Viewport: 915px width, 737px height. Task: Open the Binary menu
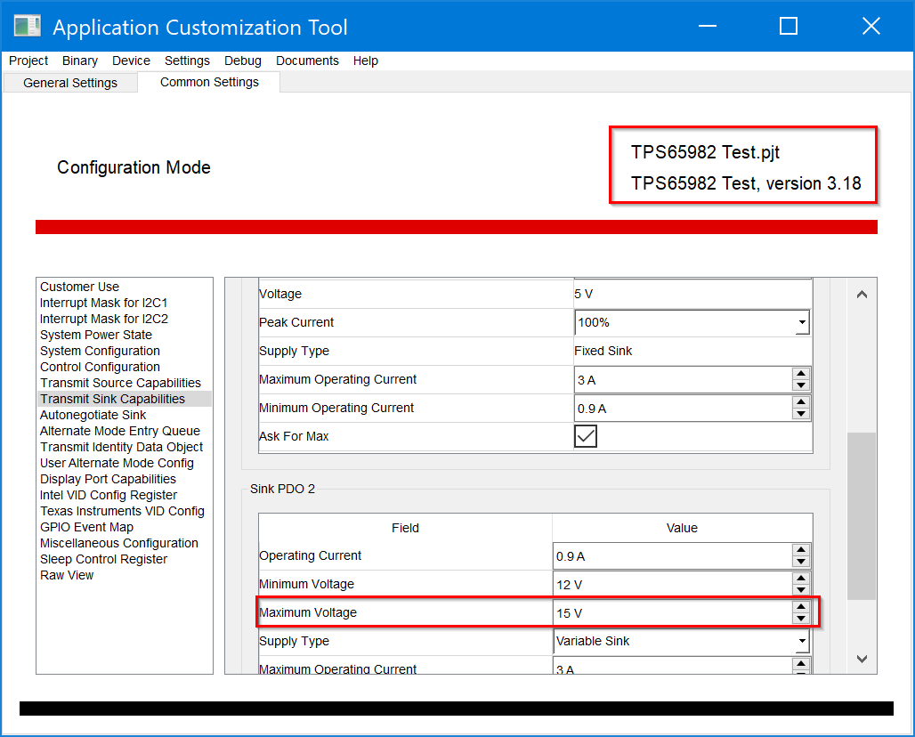coord(80,61)
